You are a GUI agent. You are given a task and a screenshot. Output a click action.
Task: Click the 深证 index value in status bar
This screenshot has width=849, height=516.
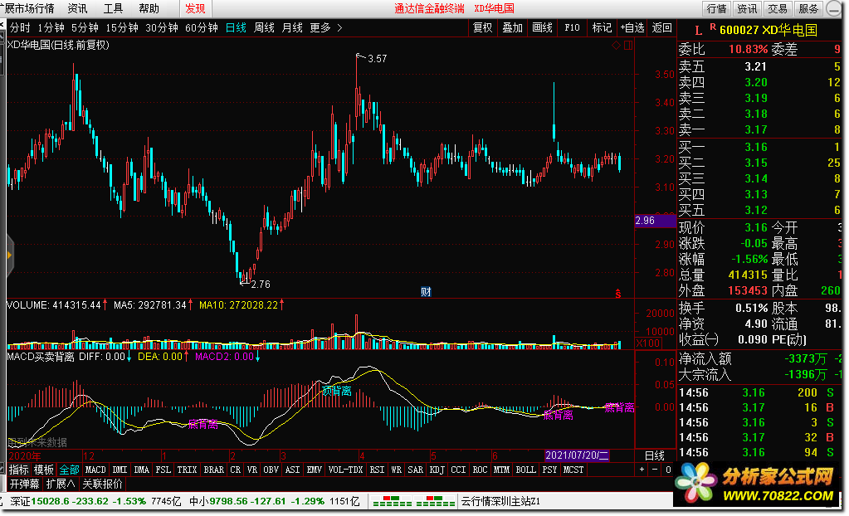click(x=50, y=501)
